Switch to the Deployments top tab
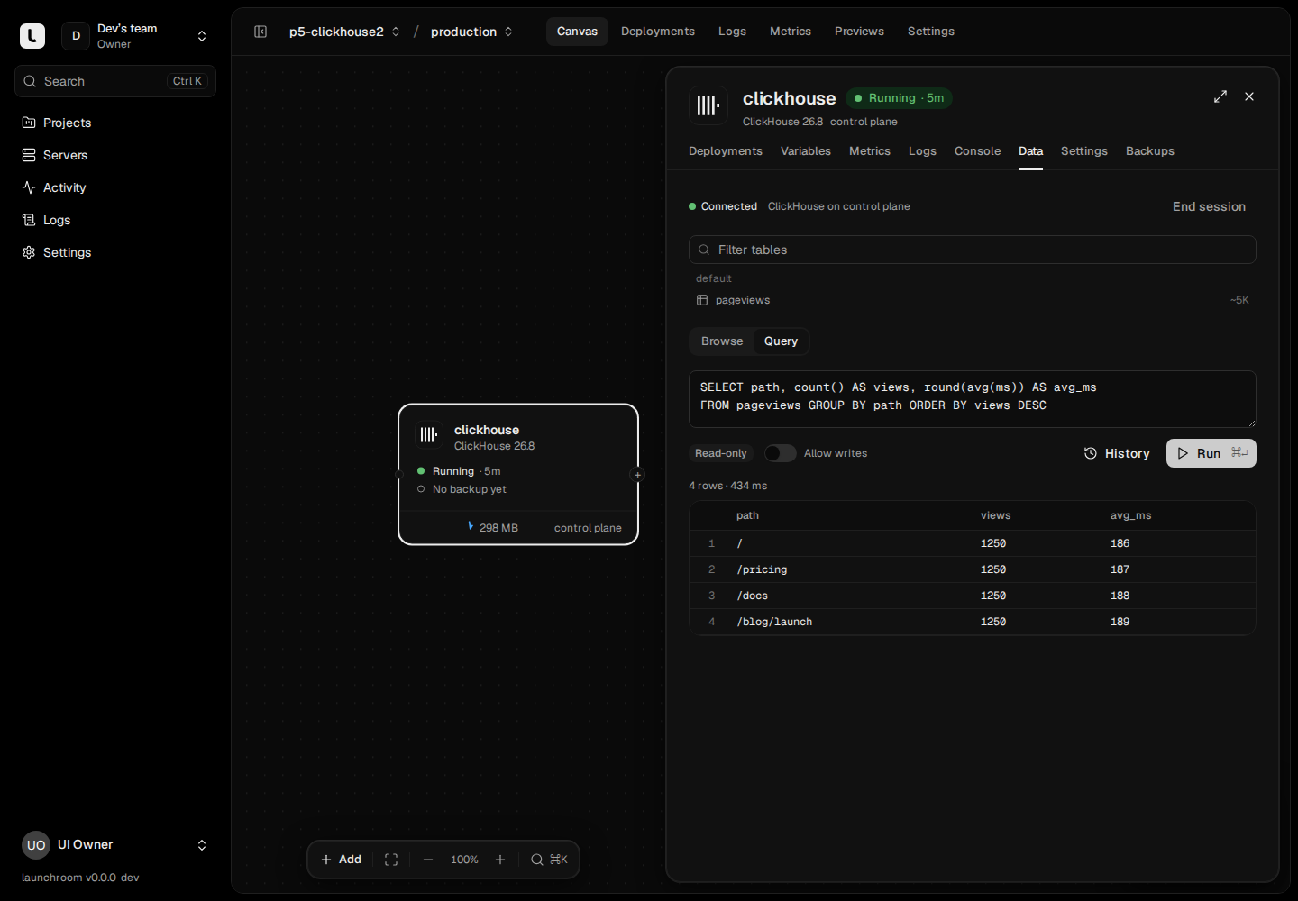 coord(658,32)
